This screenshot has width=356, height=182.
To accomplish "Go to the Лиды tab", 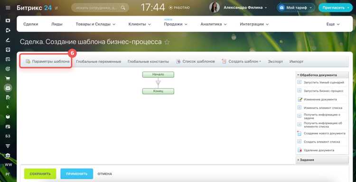I will tap(57, 24).
